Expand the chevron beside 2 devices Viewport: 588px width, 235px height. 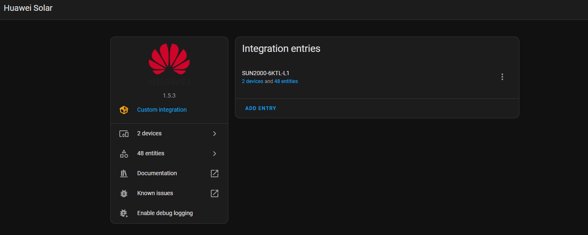[215, 134]
